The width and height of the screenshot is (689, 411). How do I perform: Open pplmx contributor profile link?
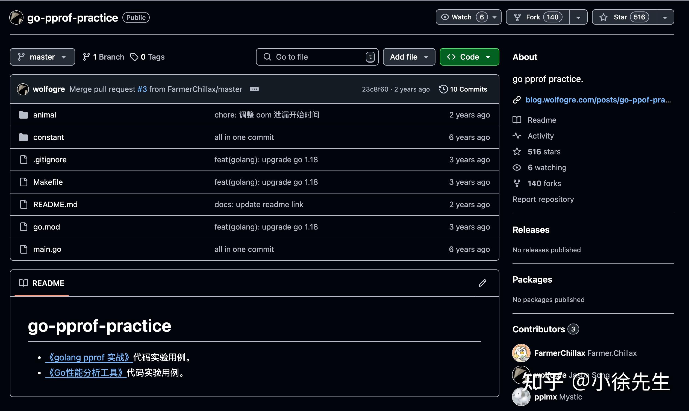coord(558,397)
